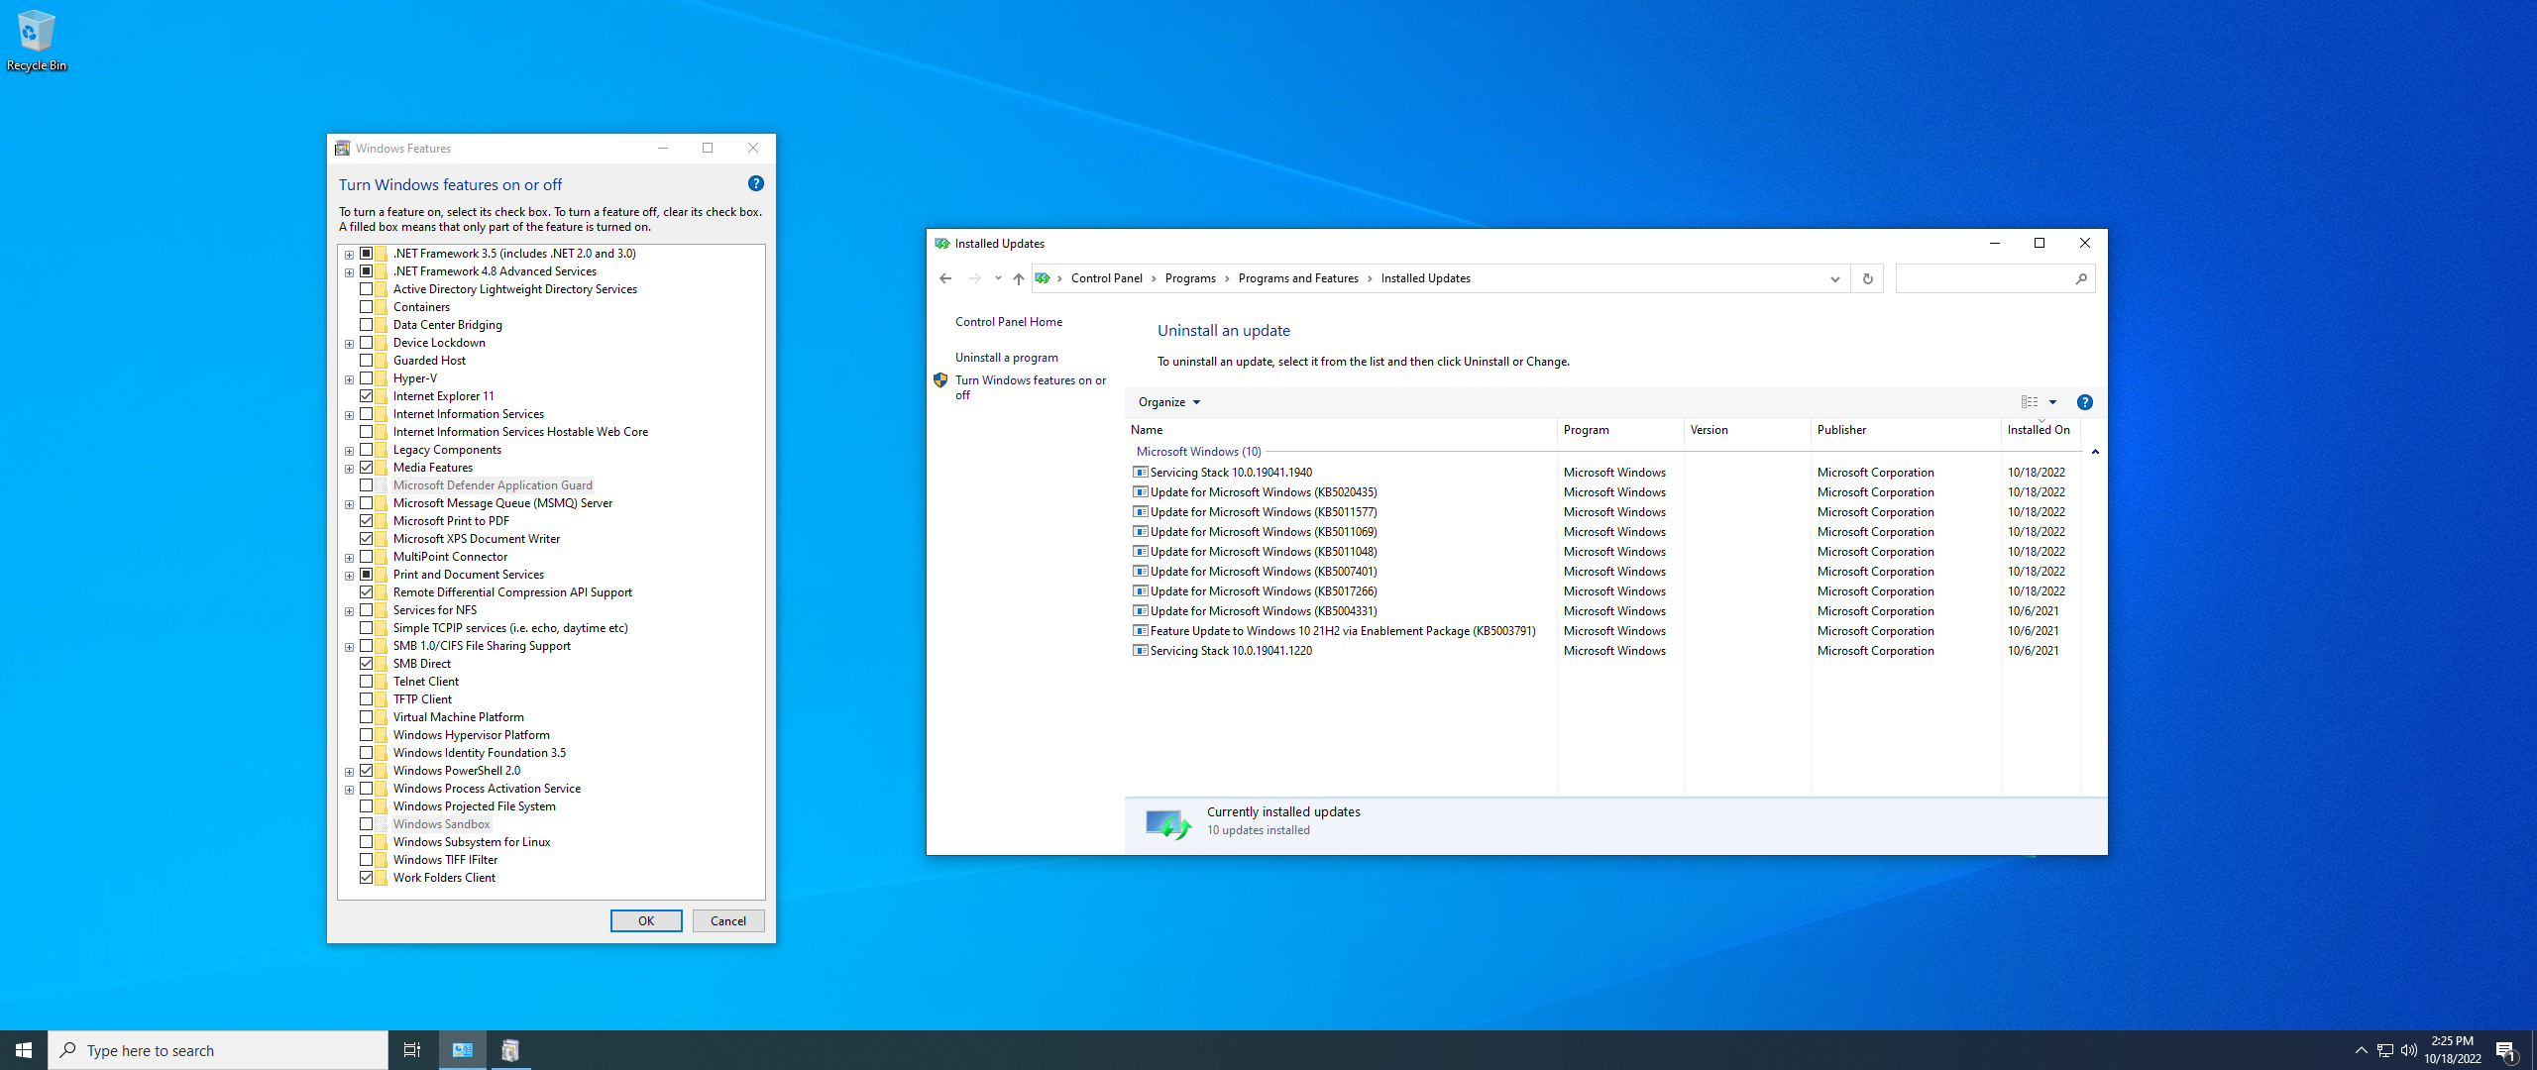This screenshot has height=1070, width=2537.
Task: Open address bar history dropdown
Action: tap(1834, 278)
